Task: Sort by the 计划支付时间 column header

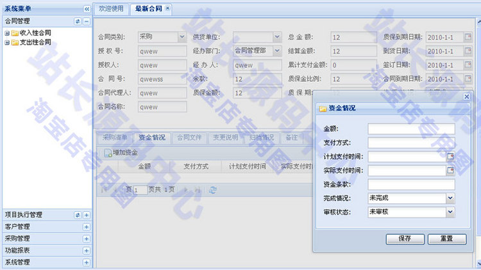Action: (248, 166)
